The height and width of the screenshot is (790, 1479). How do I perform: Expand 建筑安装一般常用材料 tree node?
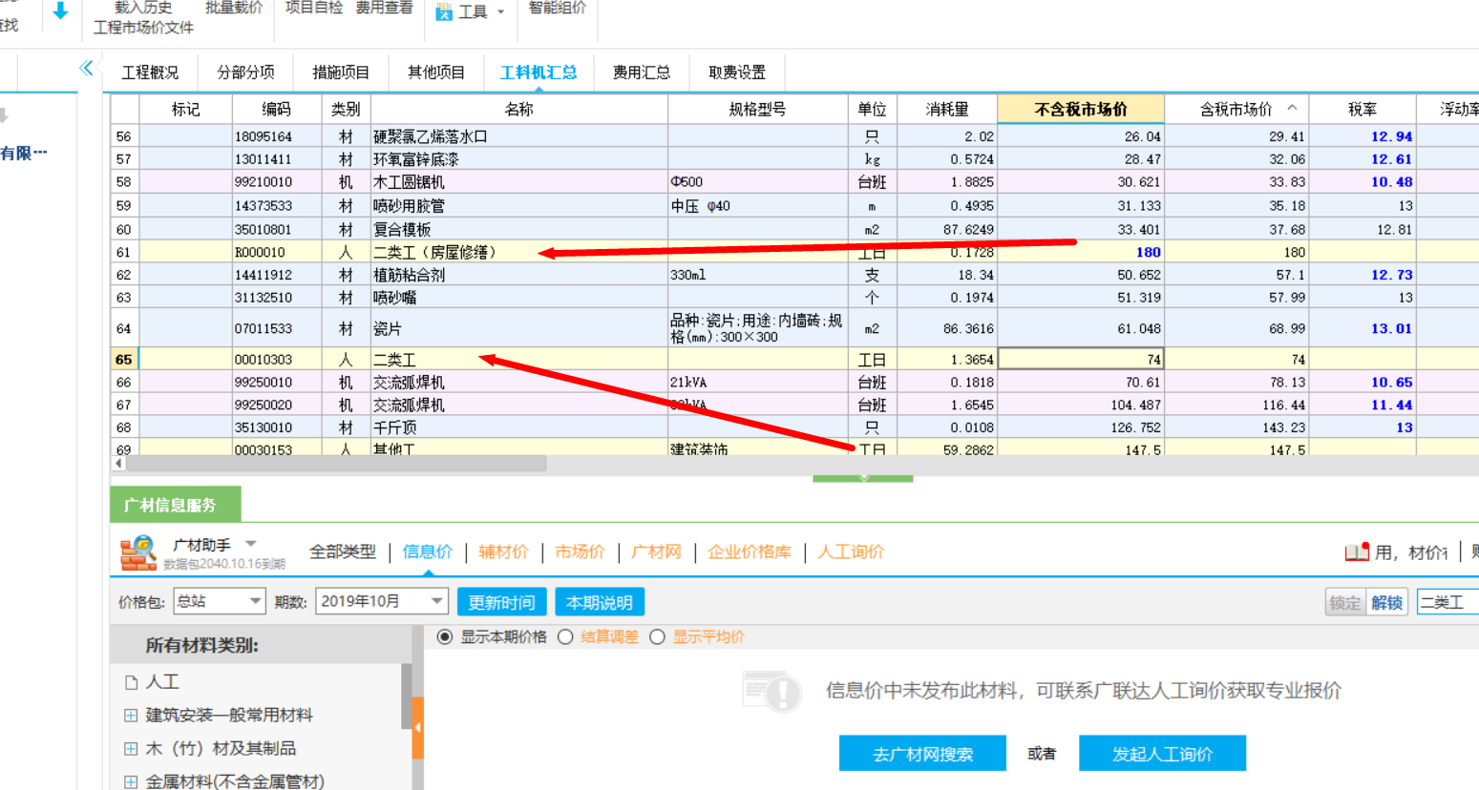click(131, 716)
